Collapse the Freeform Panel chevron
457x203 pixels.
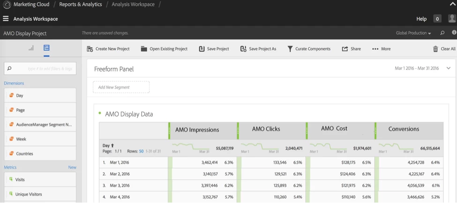[x=448, y=68]
